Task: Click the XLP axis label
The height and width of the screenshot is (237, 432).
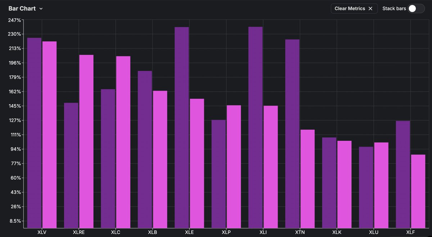Action: point(226,232)
